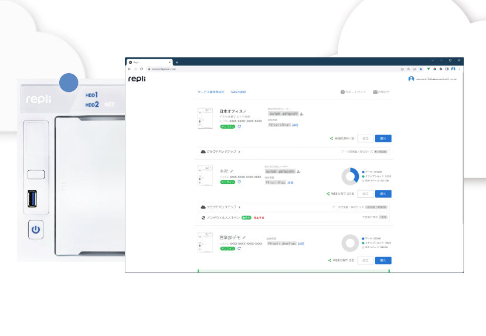Click the browser reload page icon

point(141,69)
